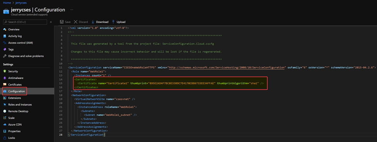Click the cloud service briefcase icon beside the title

(x=6, y=12)
